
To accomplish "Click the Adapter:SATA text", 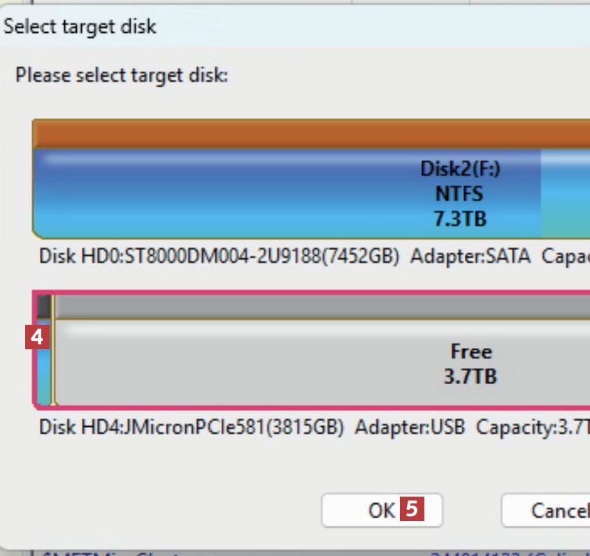I will coord(470,256).
